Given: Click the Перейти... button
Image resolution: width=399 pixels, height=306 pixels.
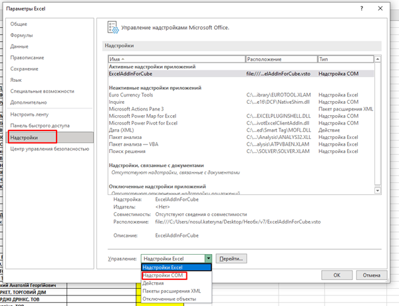Looking at the screenshot, I should click(x=231, y=259).
